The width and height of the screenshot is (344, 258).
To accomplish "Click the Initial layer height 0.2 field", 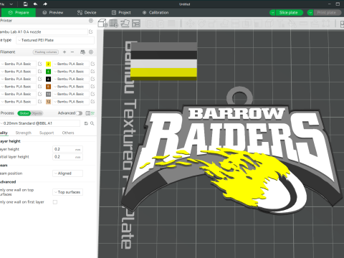I will click(x=67, y=157).
